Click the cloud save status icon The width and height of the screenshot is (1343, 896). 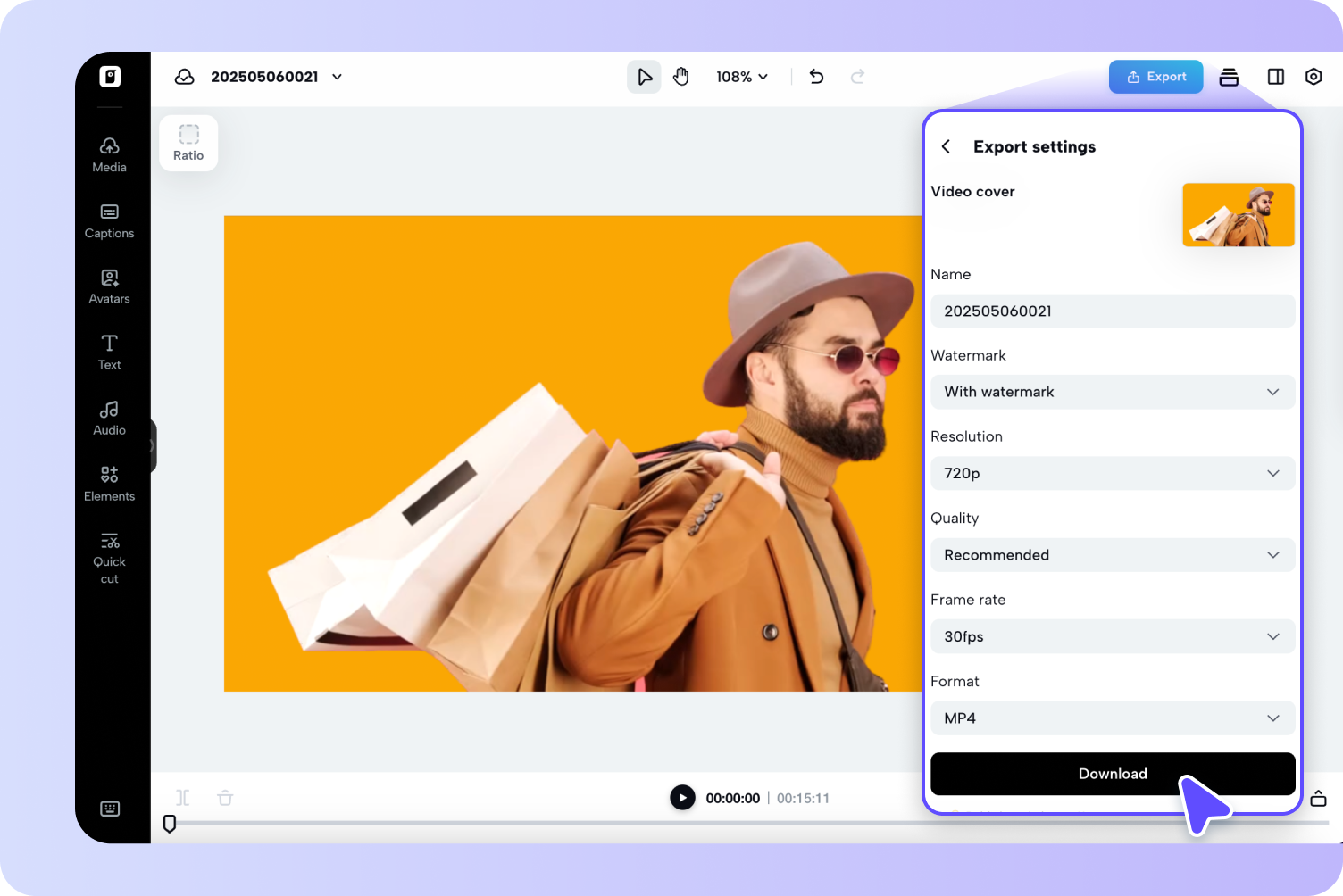coord(185,77)
